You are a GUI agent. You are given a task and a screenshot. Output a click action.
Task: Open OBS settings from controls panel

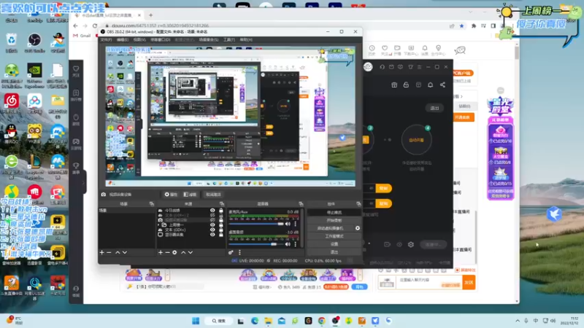click(334, 244)
